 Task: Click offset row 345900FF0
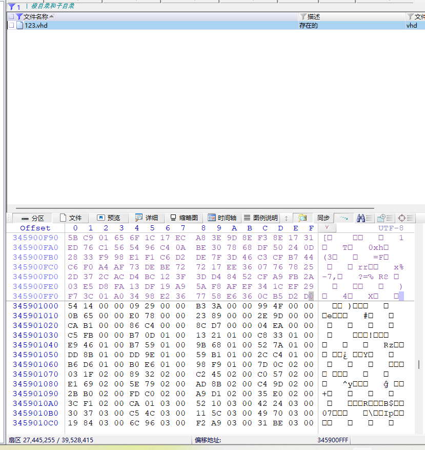[35, 296]
